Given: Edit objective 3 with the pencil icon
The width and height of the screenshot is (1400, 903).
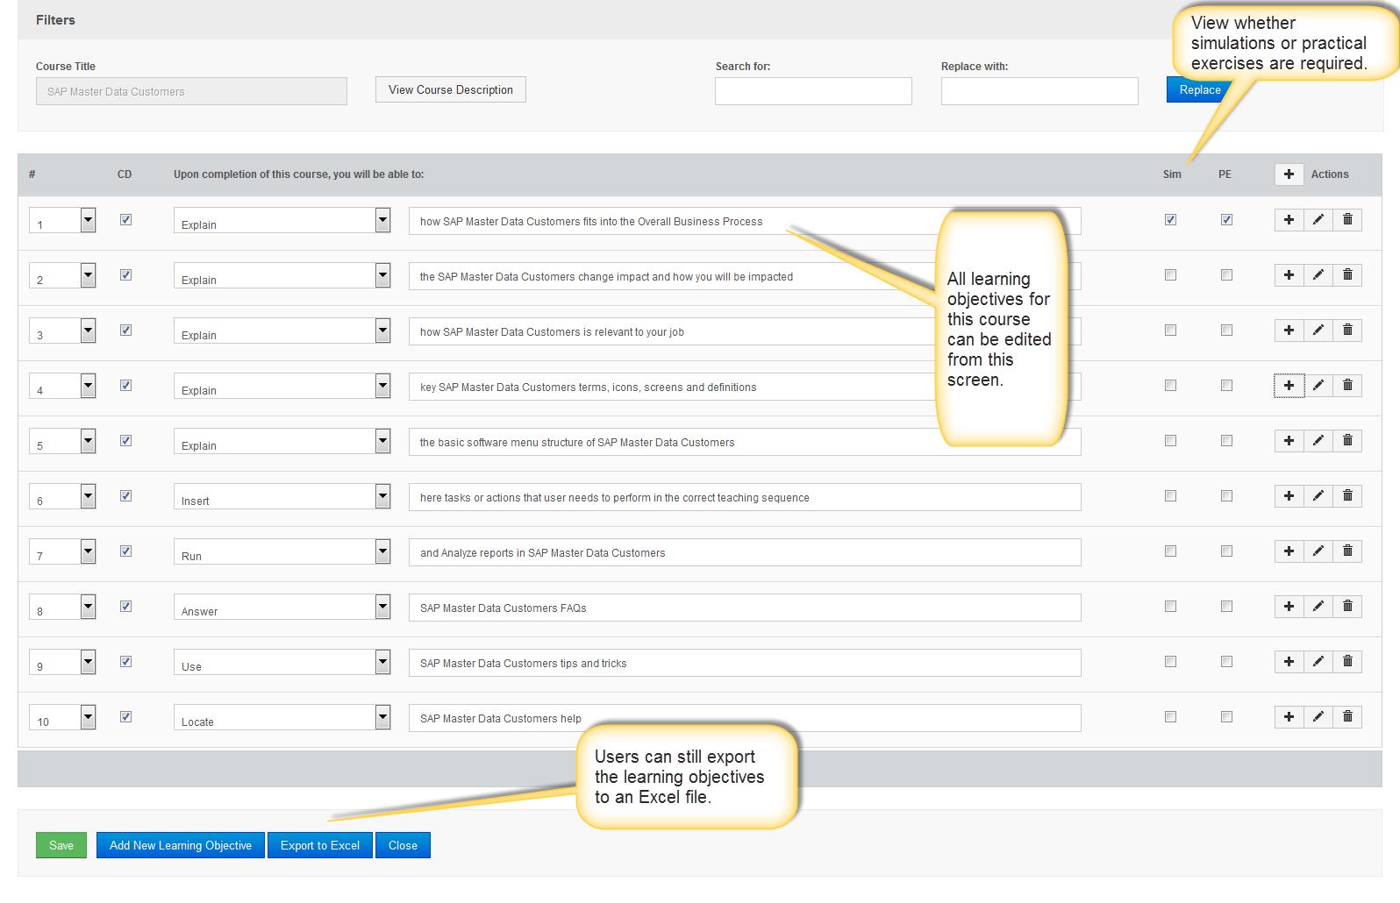Looking at the screenshot, I should coord(1318,331).
